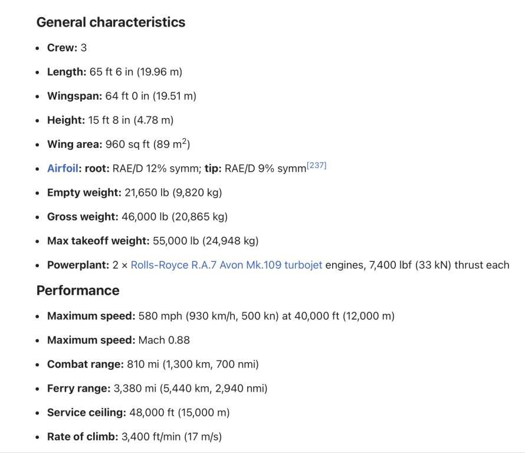525x453 pixels.
Task: Click the Maximum speed Mach 0.88 entry
Action: pos(118,340)
